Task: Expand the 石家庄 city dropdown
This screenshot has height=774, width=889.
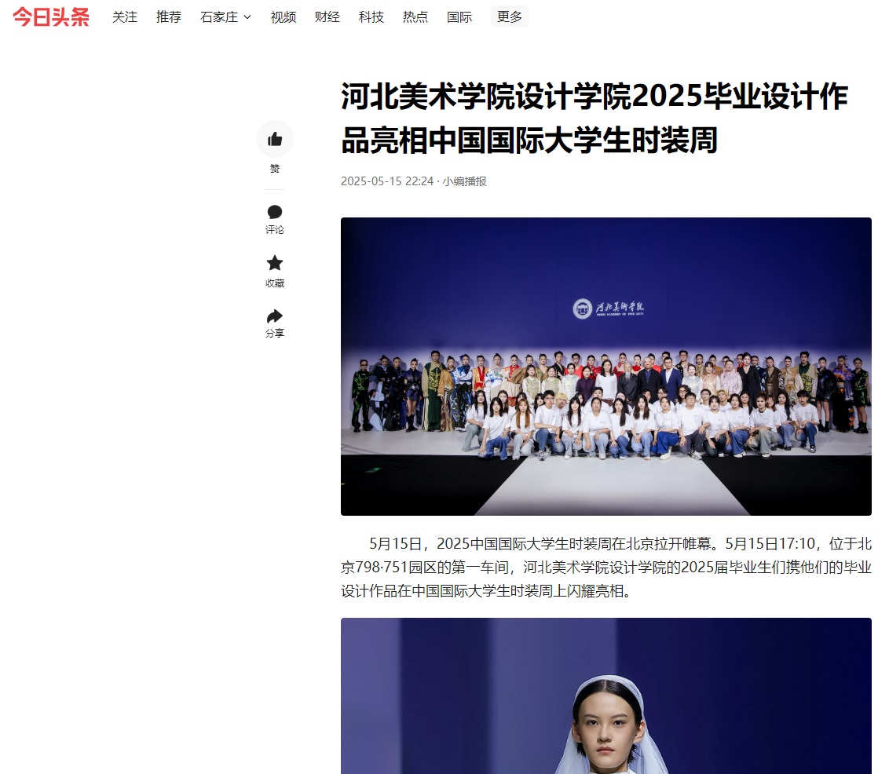Action: pyautogui.click(x=225, y=17)
